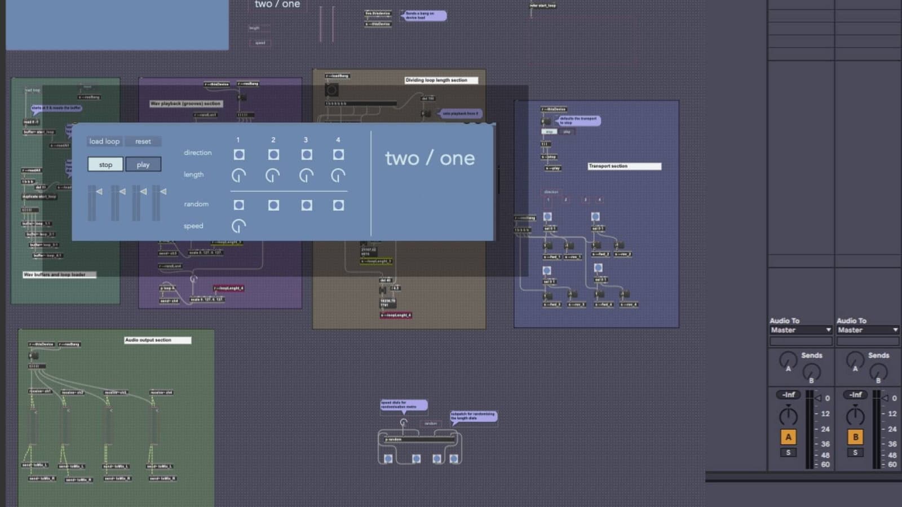Click the third volume slider in the device panel
This screenshot has height=507, width=902.
tap(138, 203)
